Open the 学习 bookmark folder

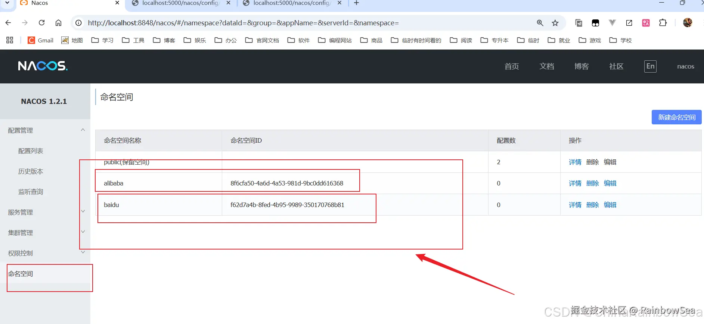[102, 40]
